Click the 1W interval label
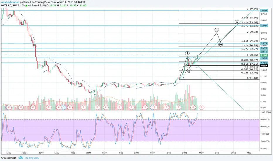This screenshot has width=273, height=161. tap(15, 5)
